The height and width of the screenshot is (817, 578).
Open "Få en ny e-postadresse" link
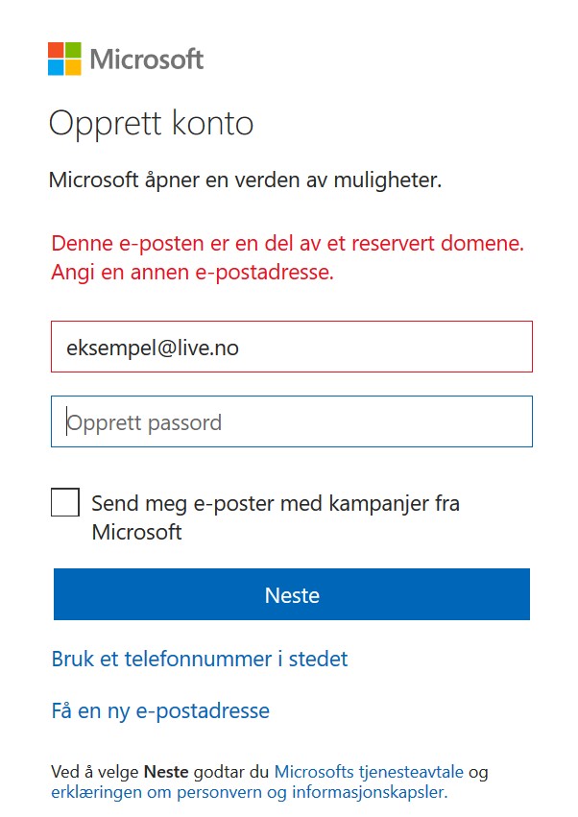click(160, 711)
